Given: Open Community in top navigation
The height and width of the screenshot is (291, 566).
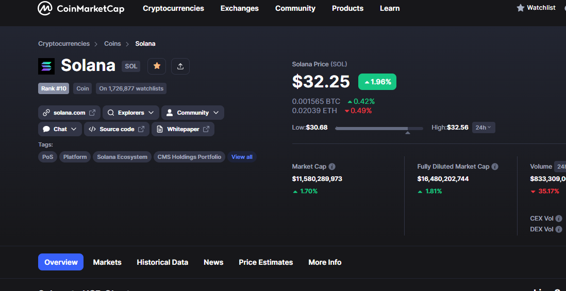Looking at the screenshot, I should (295, 8).
